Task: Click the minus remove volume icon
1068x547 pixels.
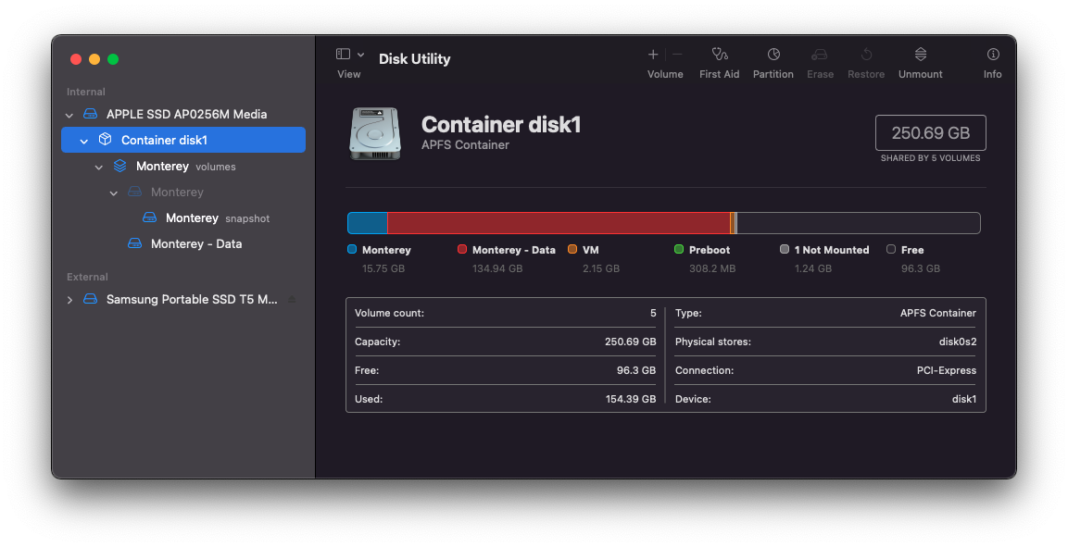Action: click(677, 55)
